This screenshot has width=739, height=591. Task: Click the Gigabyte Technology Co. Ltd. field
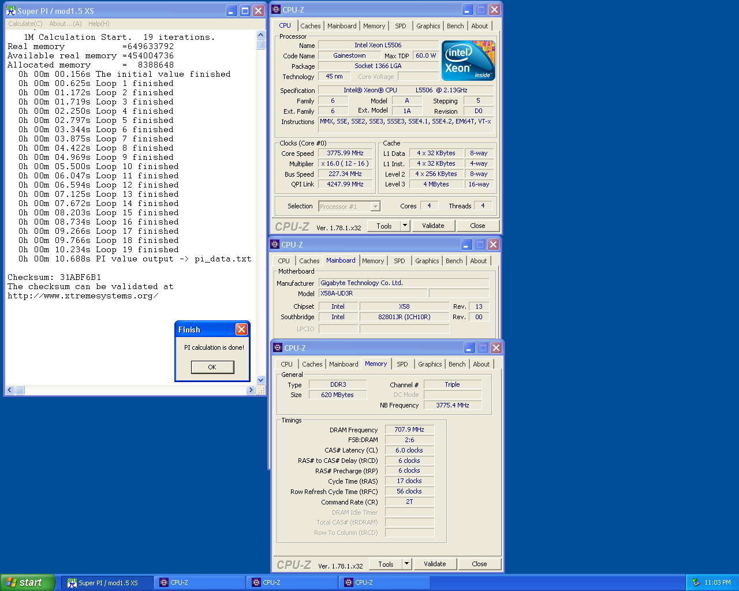pos(404,283)
